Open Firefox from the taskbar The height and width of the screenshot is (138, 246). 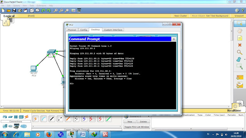pyautogui.click(x=49, y=135)
